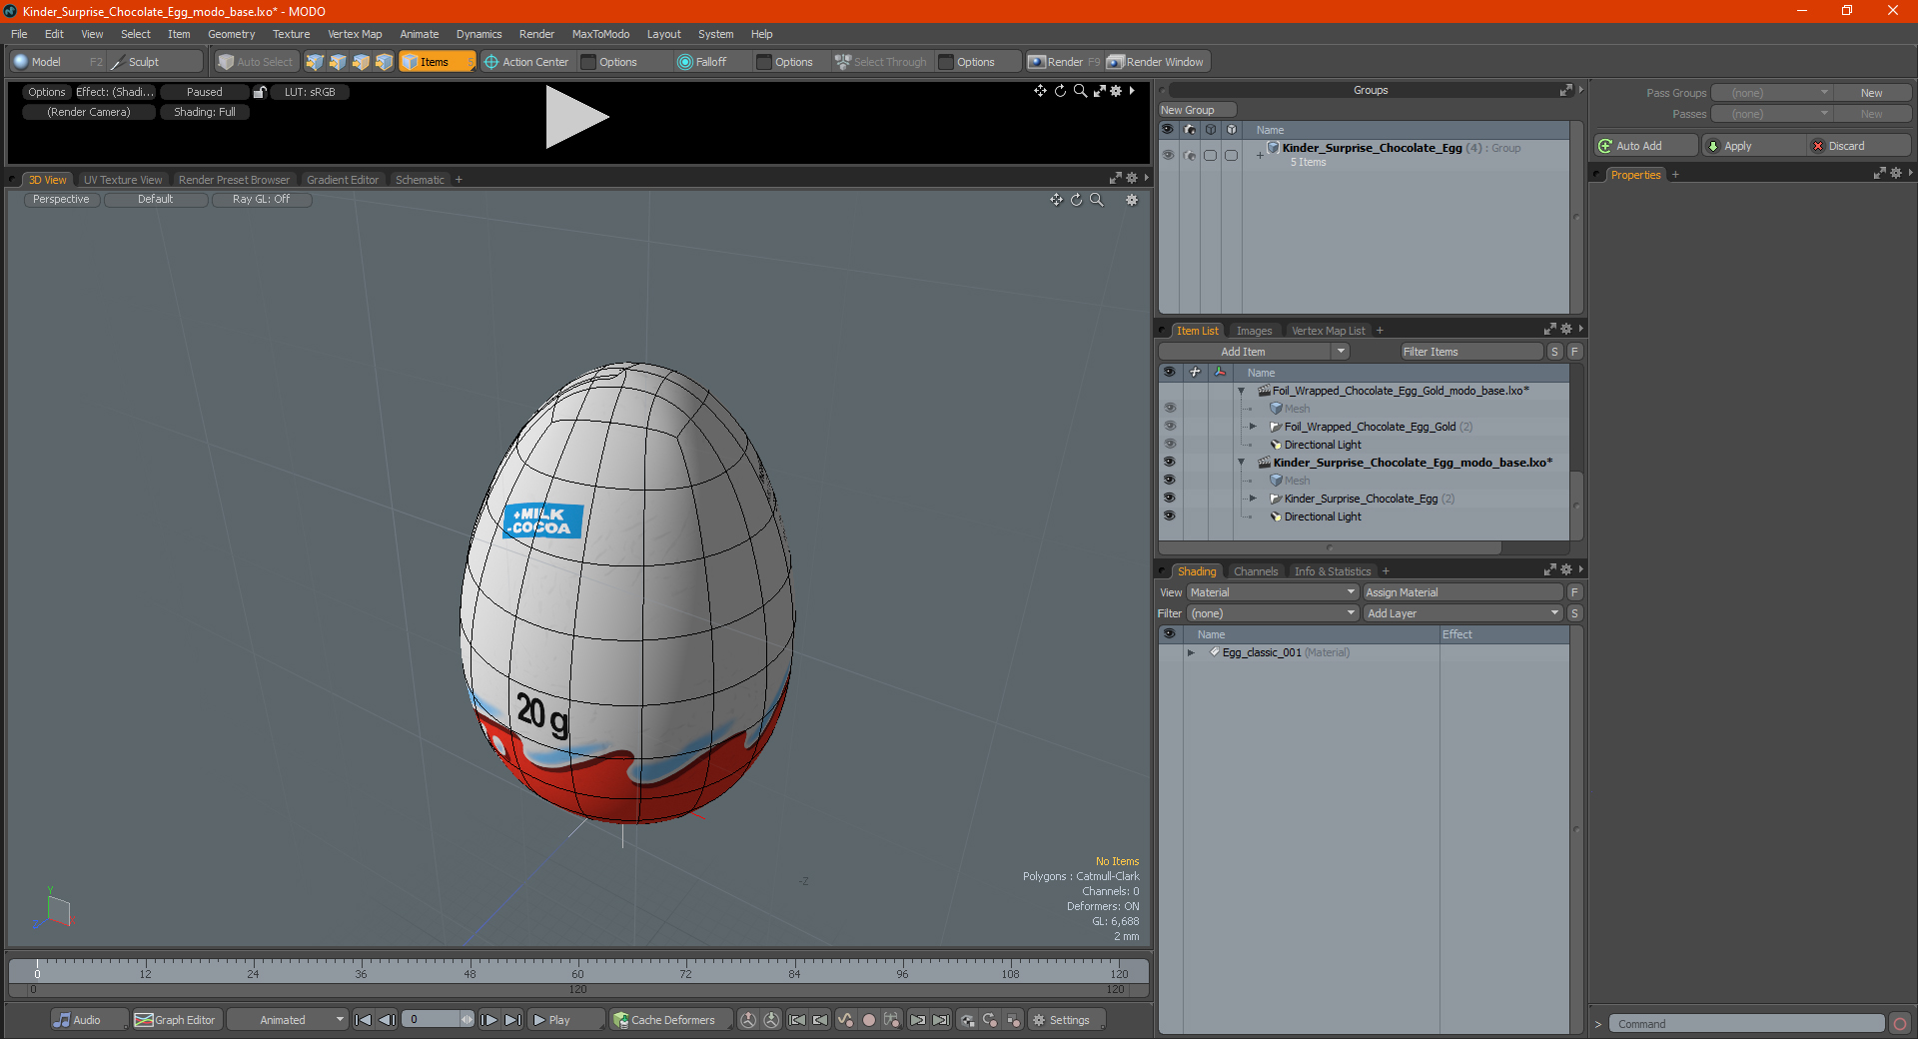Reset the preview pane view rotation icon

coord(1060,91)
